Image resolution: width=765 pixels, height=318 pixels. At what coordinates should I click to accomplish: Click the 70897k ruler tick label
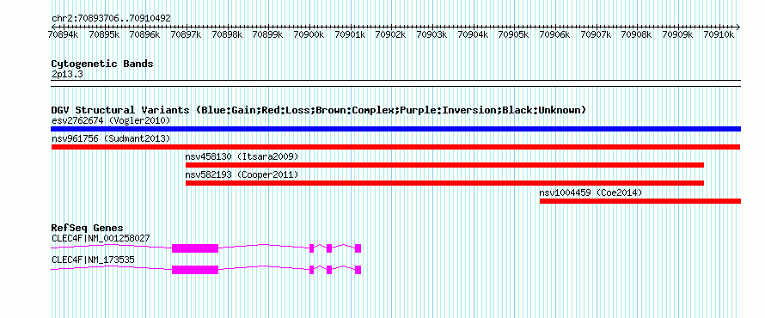click(x=187, y=34)
